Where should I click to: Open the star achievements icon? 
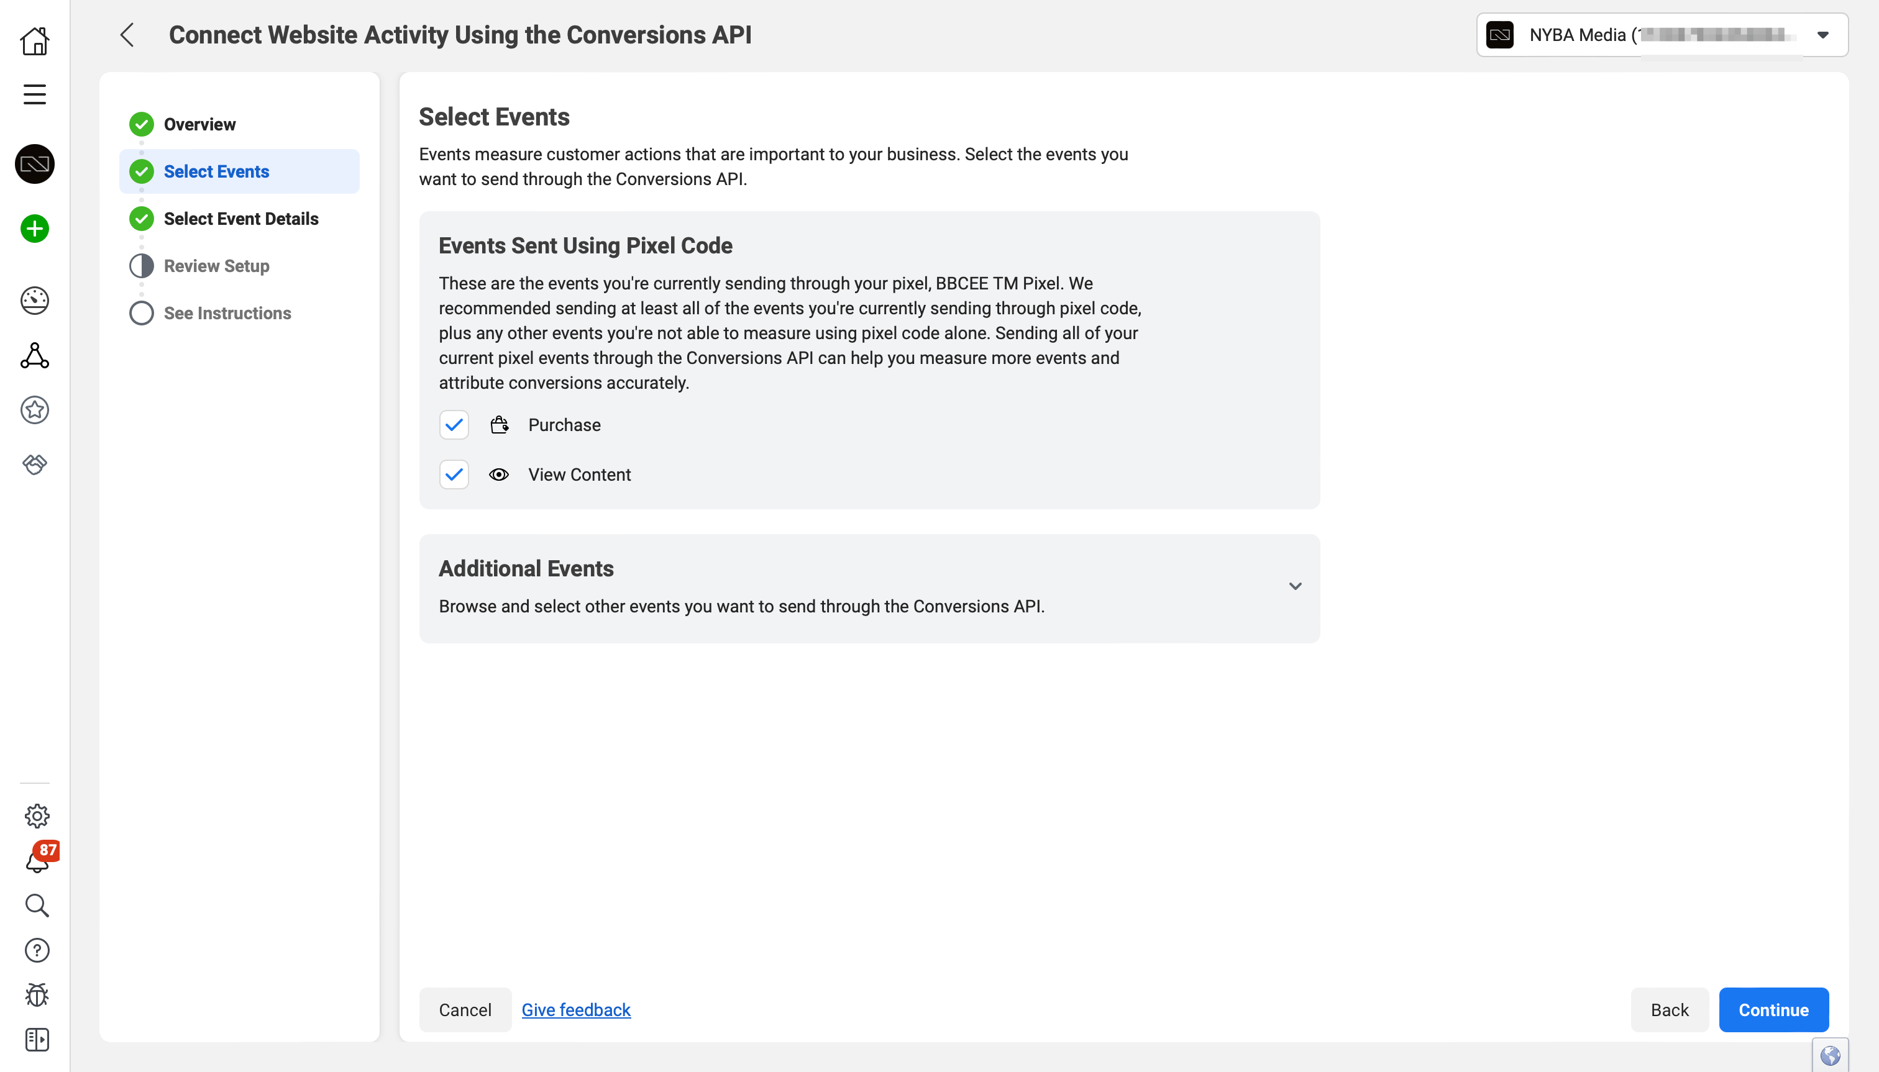coord(35,410)
